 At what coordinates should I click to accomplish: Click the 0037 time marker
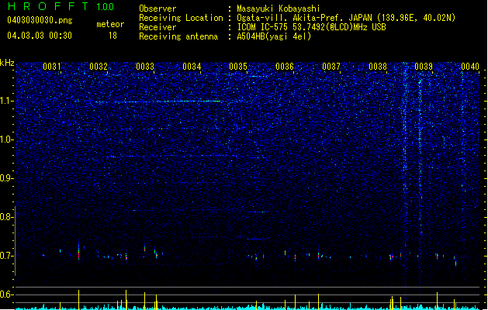331,67
